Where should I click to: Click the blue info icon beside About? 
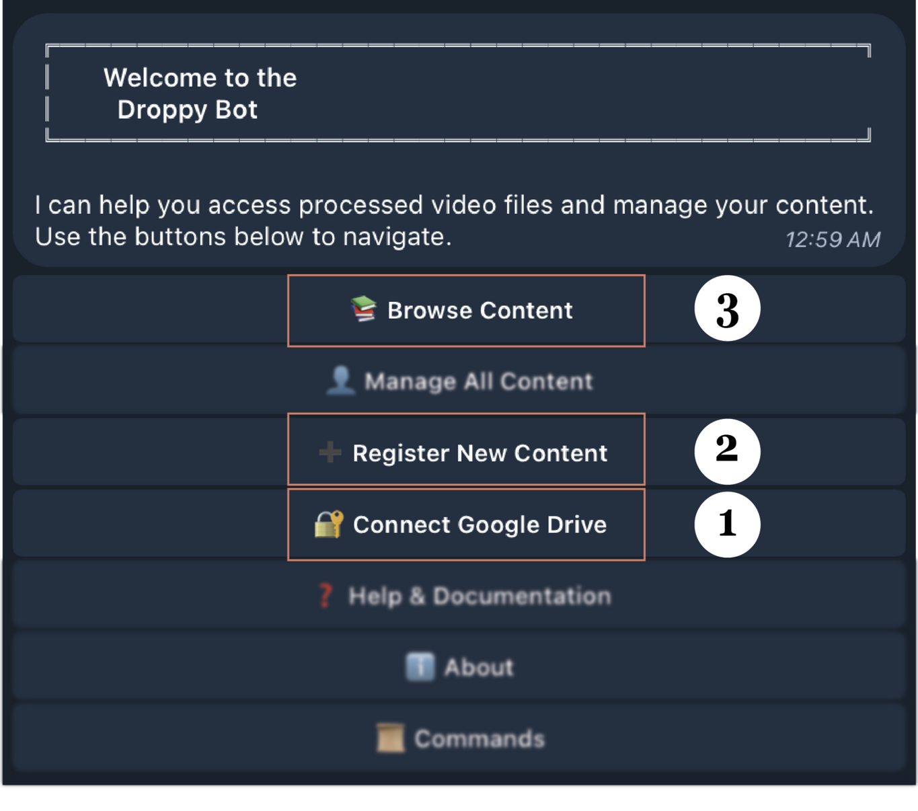420,667
